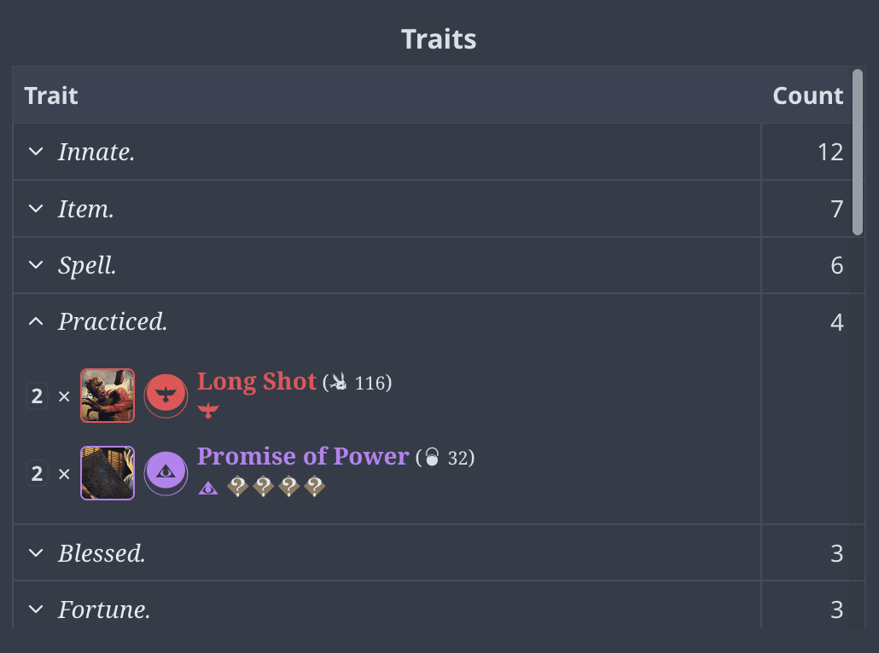Click the purple eye-in-triangle icon beside Promise of Power
Image resolution: width=879 pixels, height=653 pixels.
(x=166, y=470)
